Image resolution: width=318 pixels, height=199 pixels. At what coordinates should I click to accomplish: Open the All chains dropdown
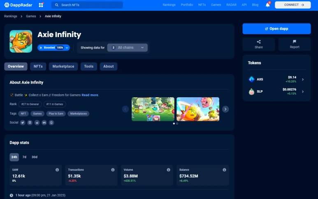(128, 47)
